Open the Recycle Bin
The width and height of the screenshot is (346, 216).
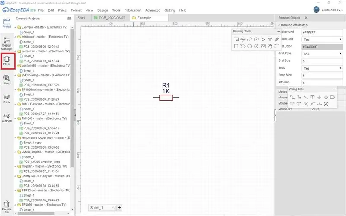[6, 207]
